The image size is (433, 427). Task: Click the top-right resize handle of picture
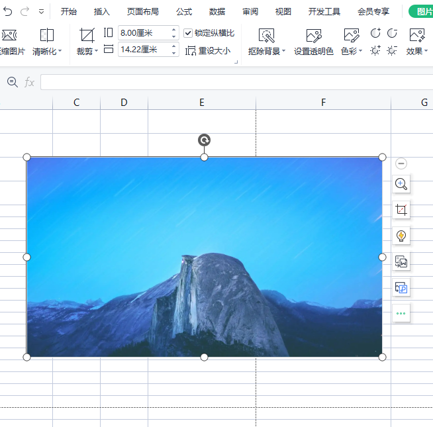point(382,157)
